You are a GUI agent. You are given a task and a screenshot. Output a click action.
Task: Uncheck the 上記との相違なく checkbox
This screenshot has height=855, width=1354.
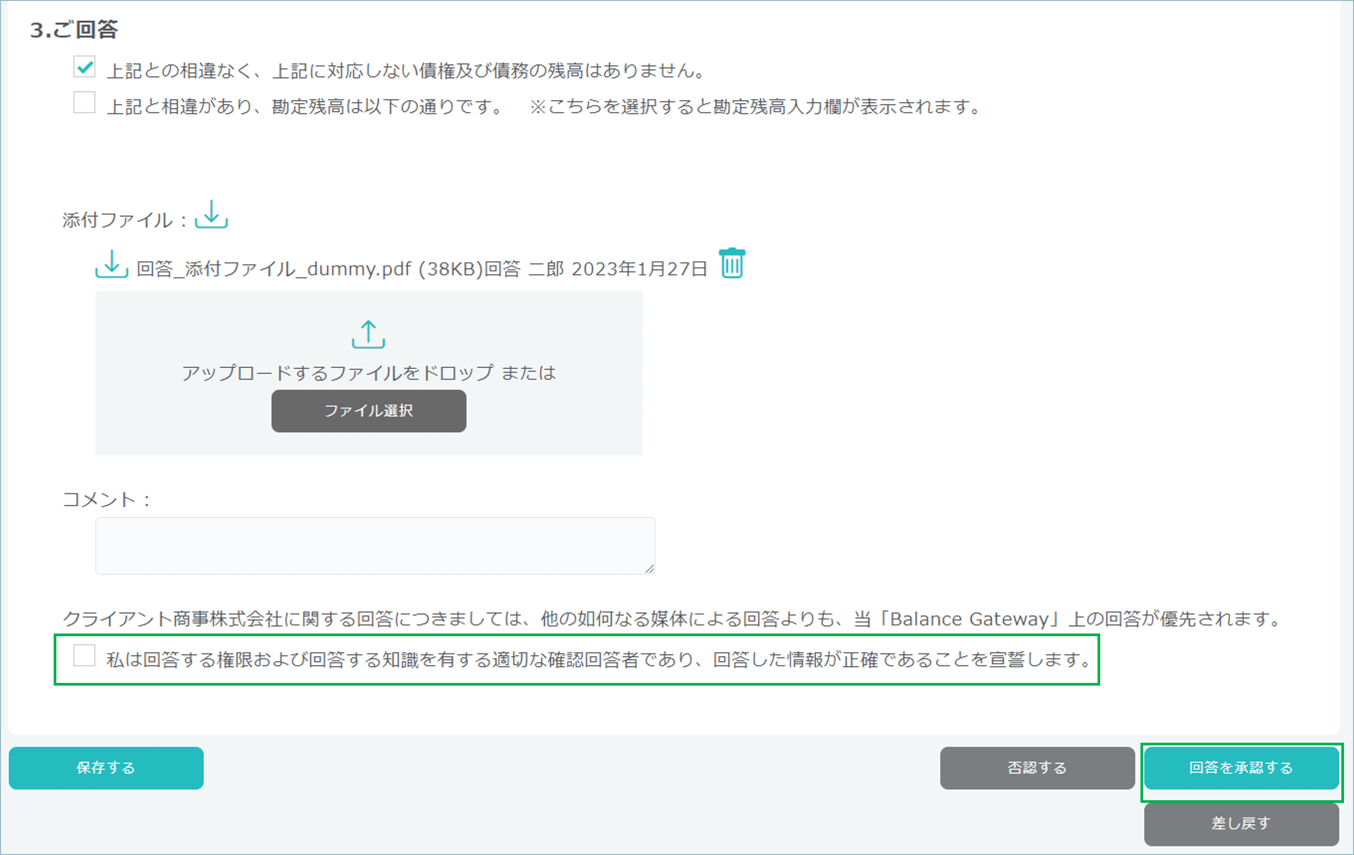tap(84, 67)
